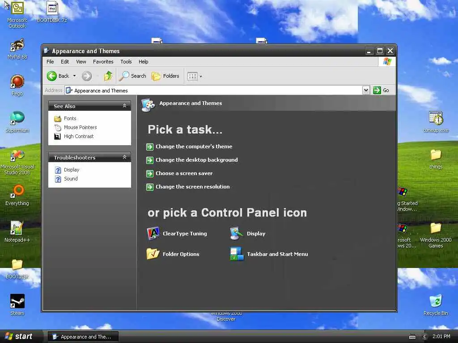The width and height of the screenshot is (458, 343).
Task: Open the File menu
Action: (50, 62)
